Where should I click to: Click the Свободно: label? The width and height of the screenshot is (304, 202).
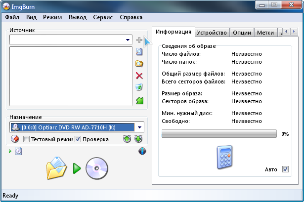coord(175,121)
